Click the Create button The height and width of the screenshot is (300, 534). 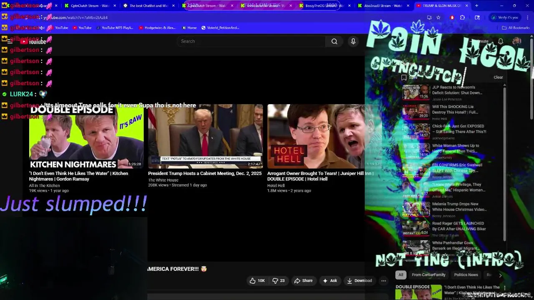point(480,41)
